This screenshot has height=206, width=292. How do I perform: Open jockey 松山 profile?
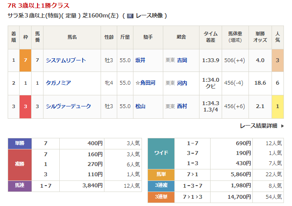tap(140, 106)
